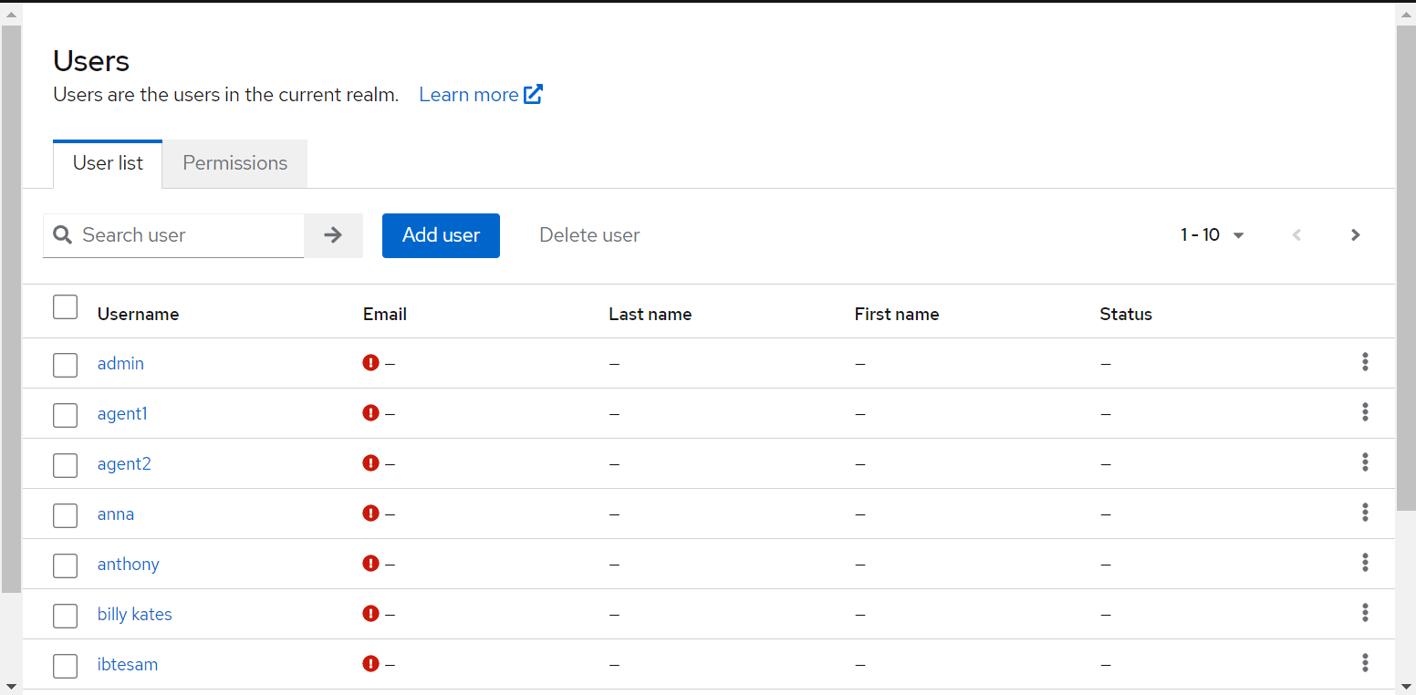
Task: Expand the 1 - 10 pagination dropdown
Action: tap(1212, 235)
